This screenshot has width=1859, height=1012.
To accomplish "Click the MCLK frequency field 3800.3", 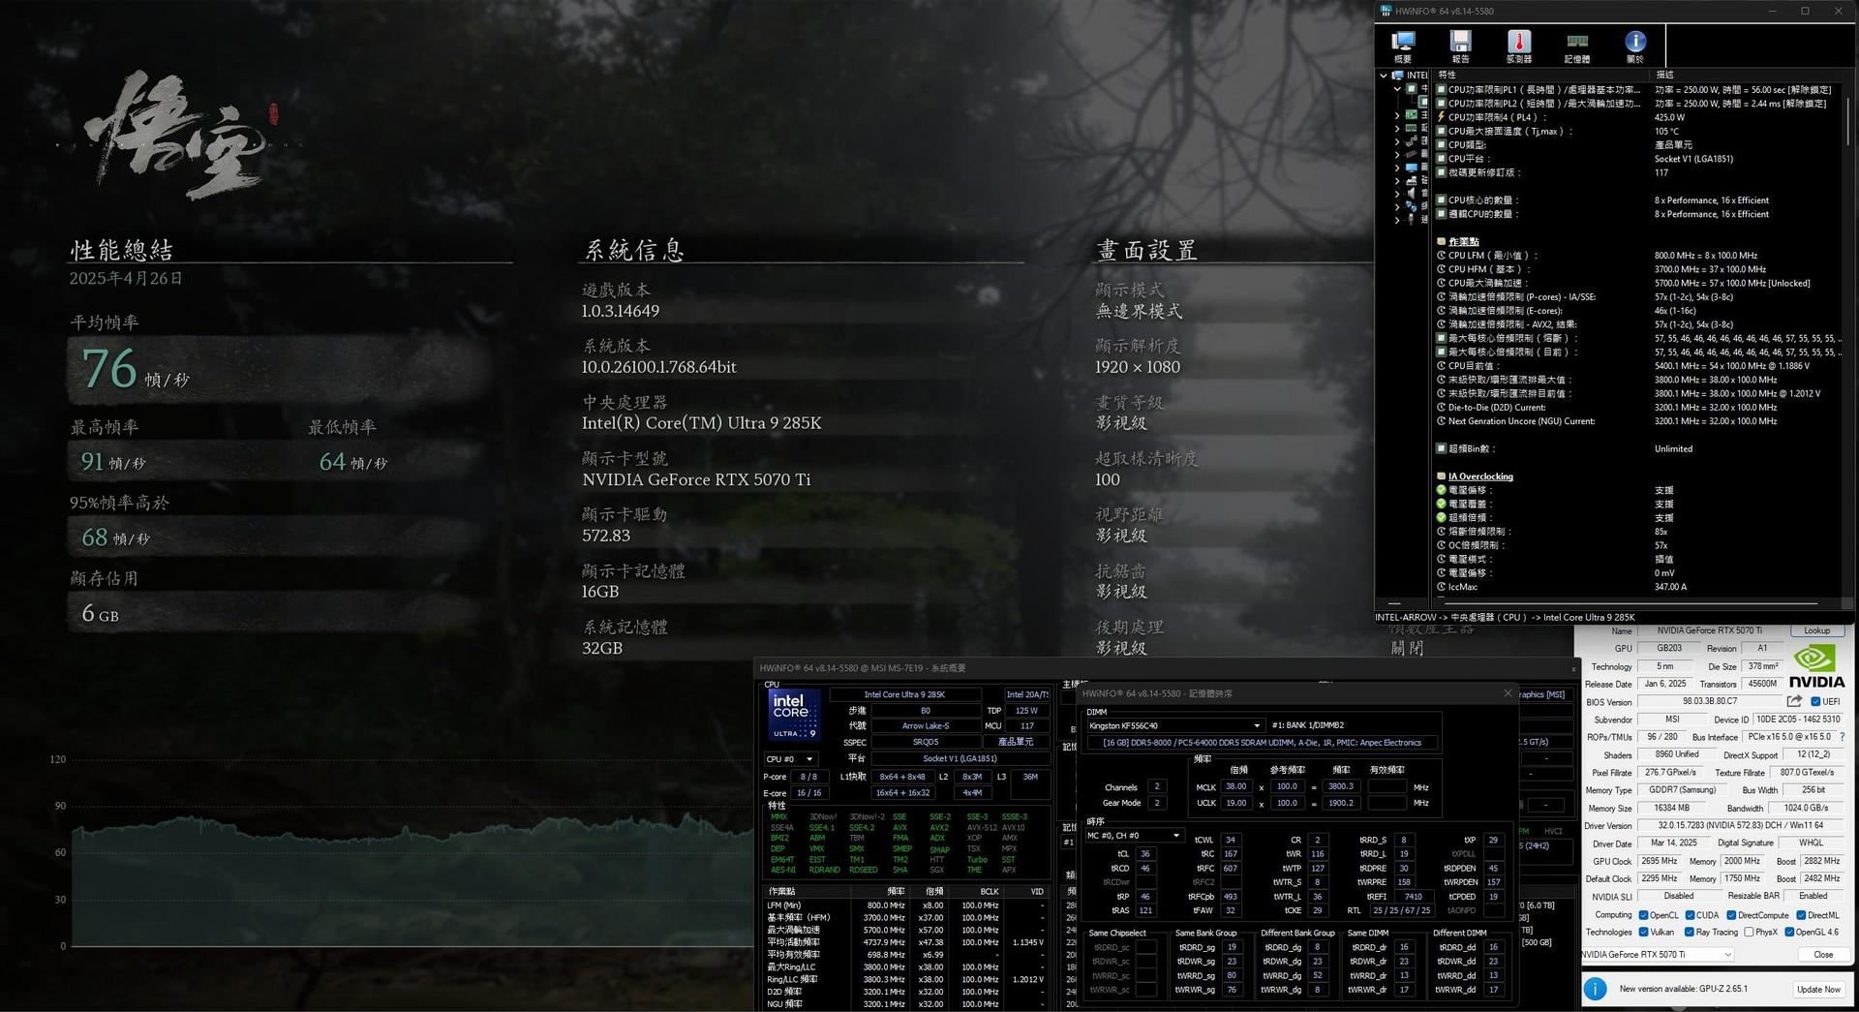I will click(x=1340, y=787).
